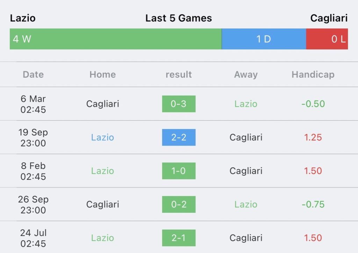358x253 pixels.
Task: Click the -0.50 handicap value
Action: pyautogui.click(x=313, y=104)
